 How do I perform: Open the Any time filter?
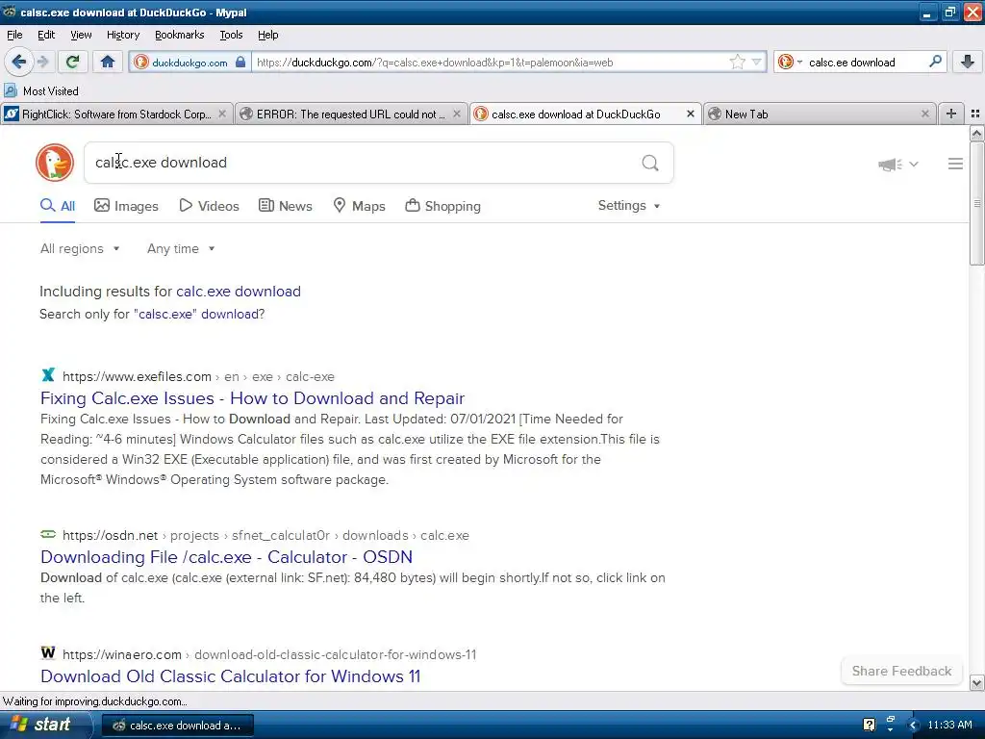click(181, 249)
